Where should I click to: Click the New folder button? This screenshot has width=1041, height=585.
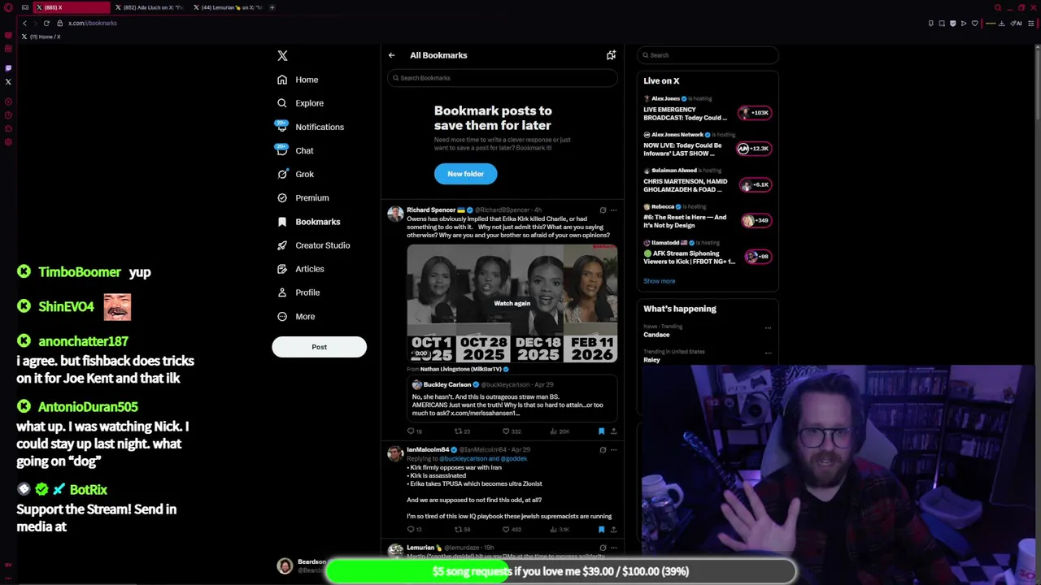point(465,174)
